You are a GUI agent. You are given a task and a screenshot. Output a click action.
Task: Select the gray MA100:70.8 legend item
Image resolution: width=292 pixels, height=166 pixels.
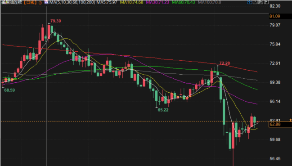point(209,2)
